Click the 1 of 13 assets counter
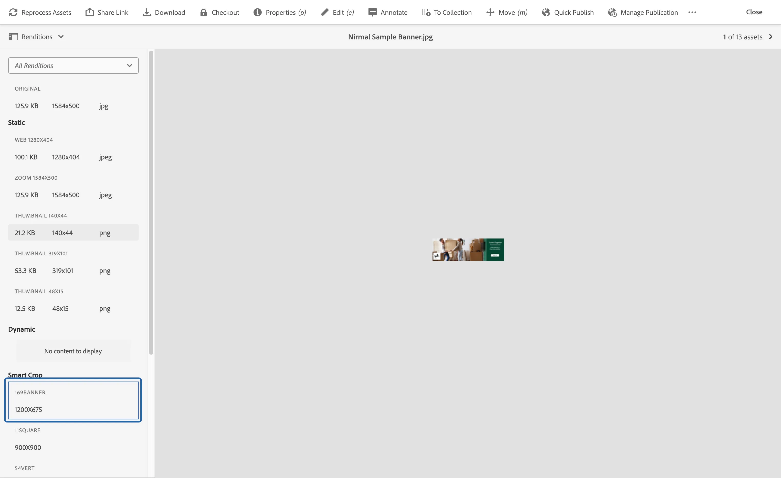This screenshot has height=478, width=781. tap(742, 37)
